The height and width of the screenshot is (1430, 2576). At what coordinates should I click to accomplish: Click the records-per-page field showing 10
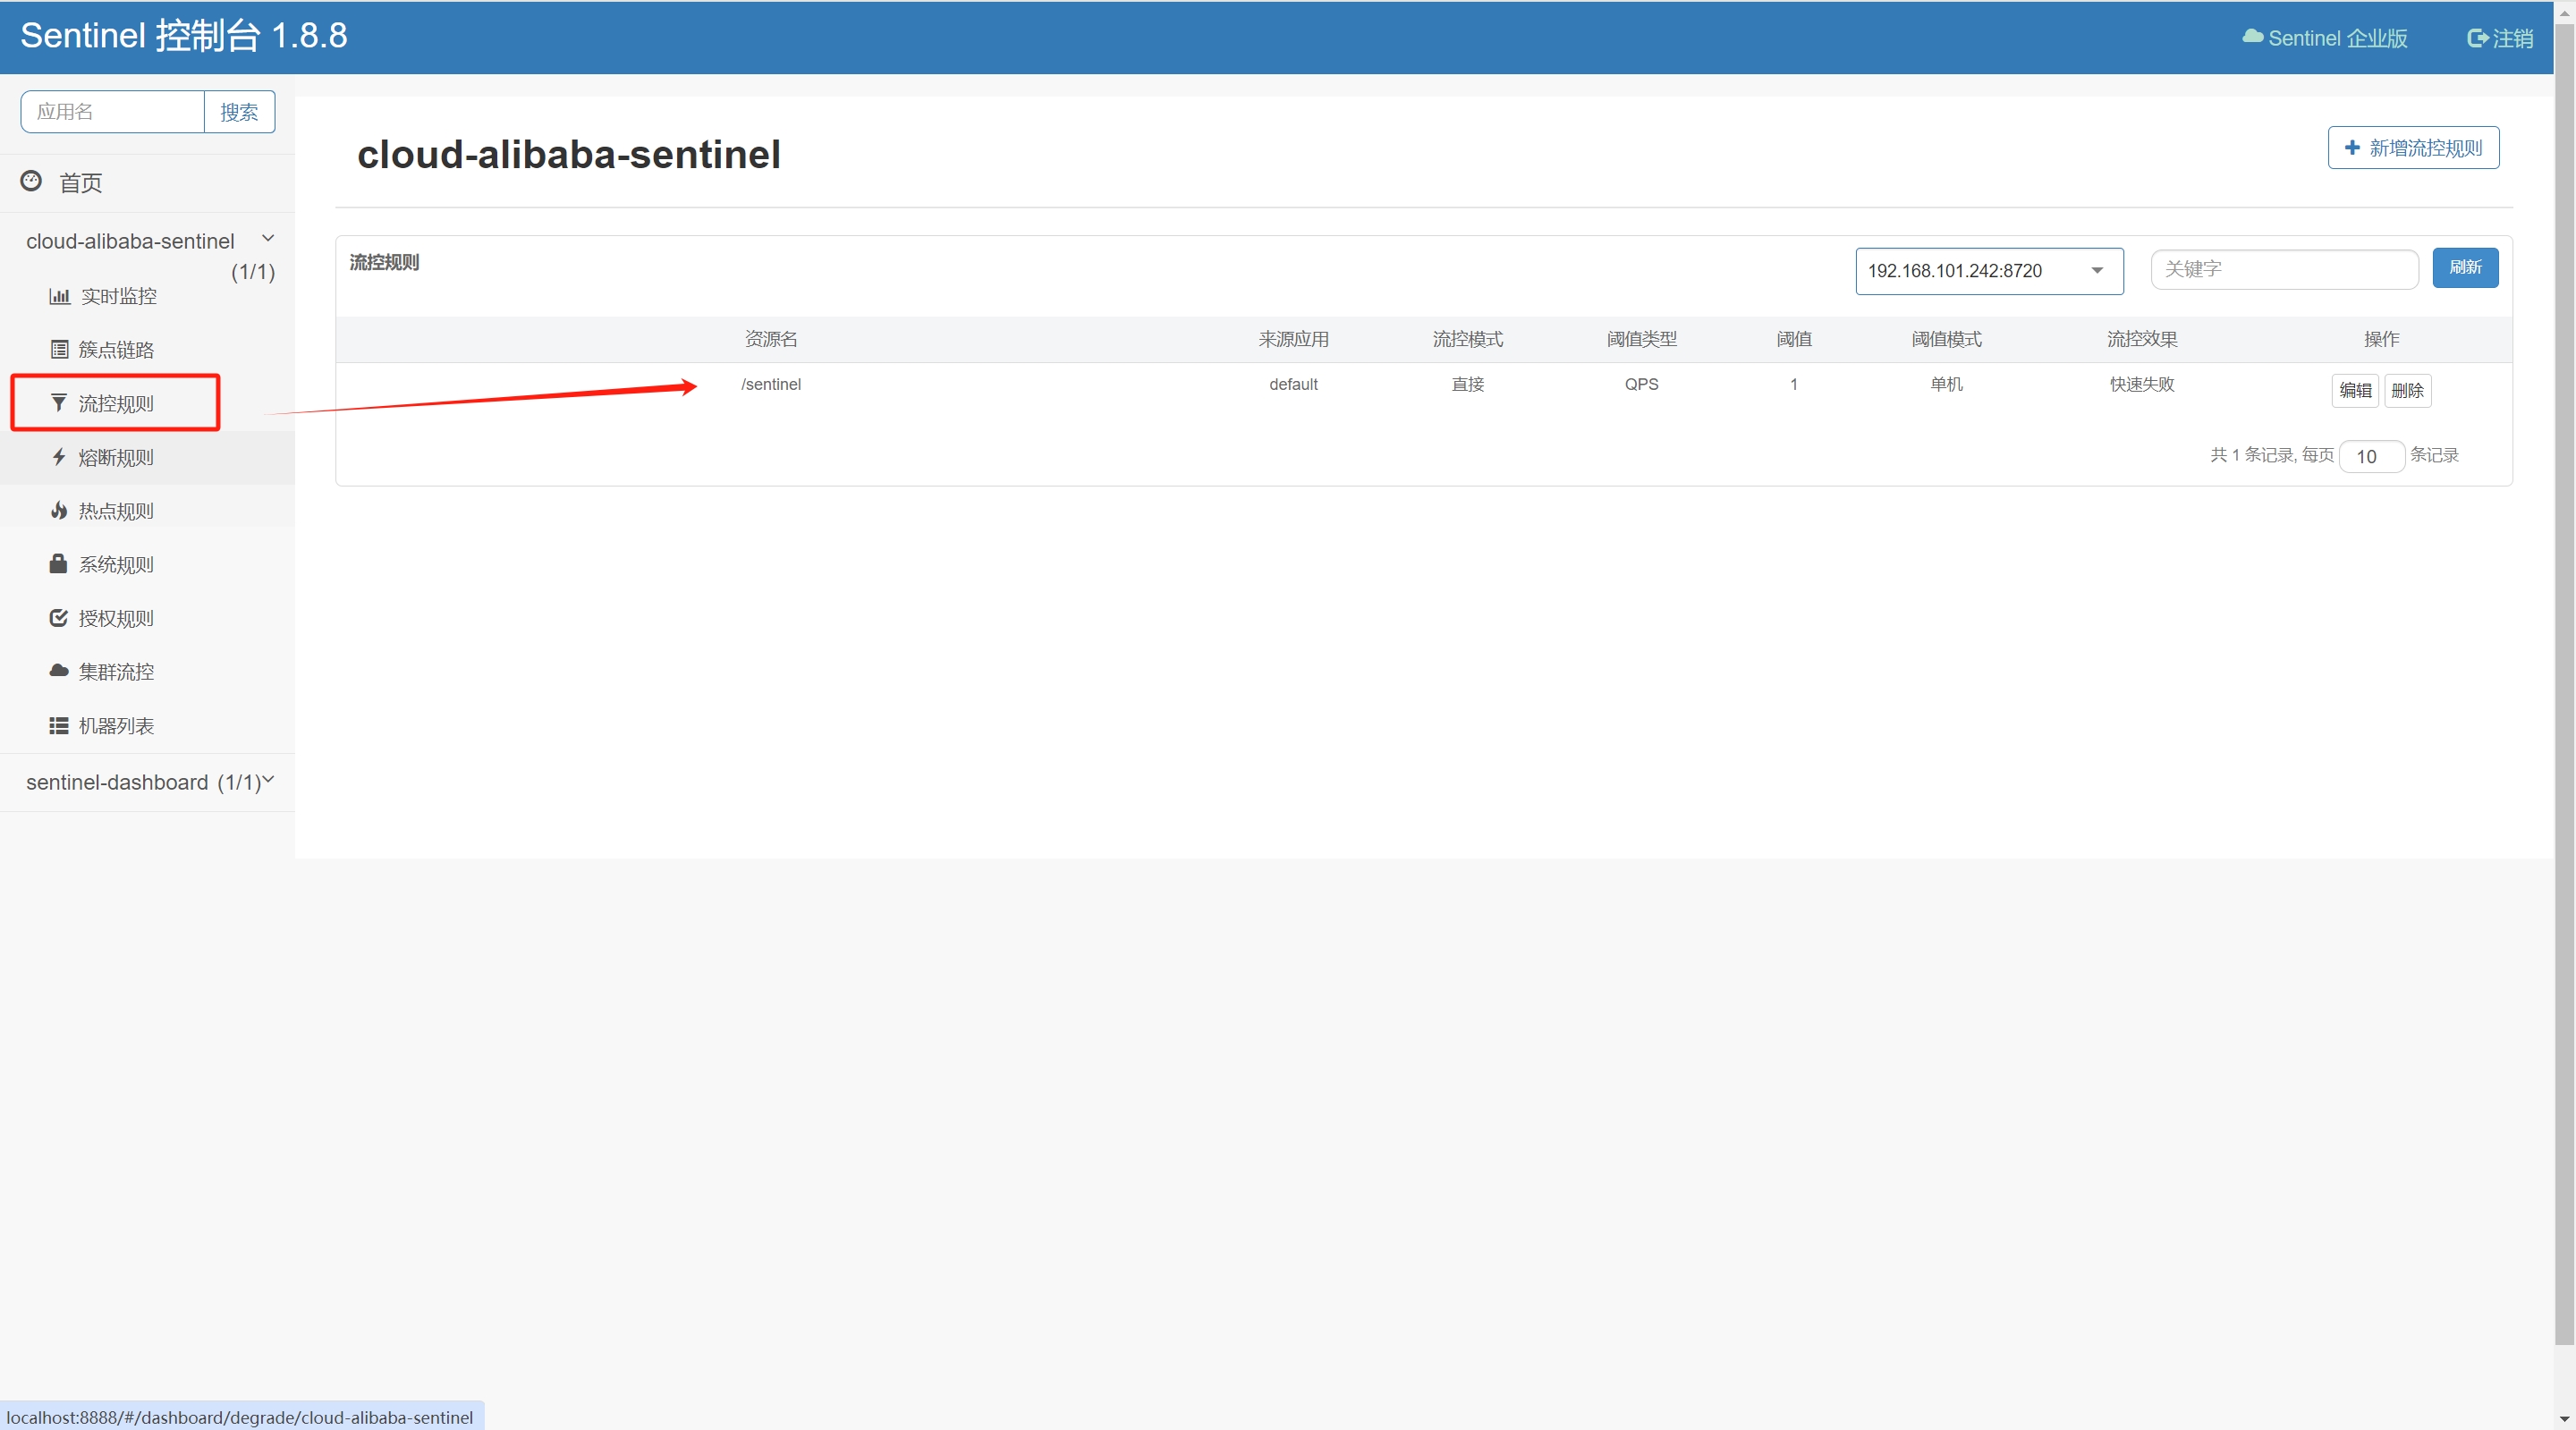pyautogui.click(x=2370, y=456)
